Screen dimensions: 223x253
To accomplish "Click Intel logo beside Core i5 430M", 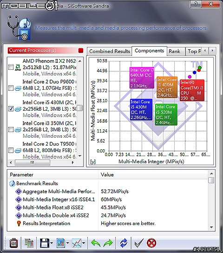I will [18, 109].
